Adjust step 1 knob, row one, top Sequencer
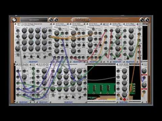The height and width of the screenshot is (121, 162). coord(24,30)
